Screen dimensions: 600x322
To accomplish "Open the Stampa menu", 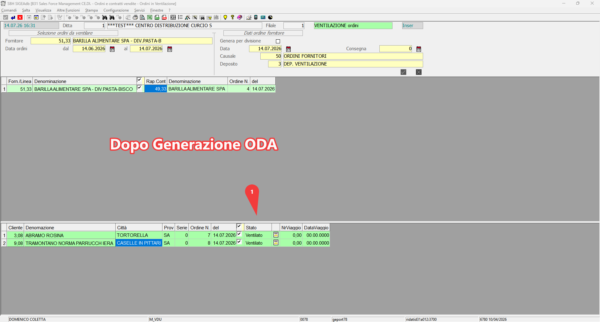I will pyautogui.click(x=92, y=10).
